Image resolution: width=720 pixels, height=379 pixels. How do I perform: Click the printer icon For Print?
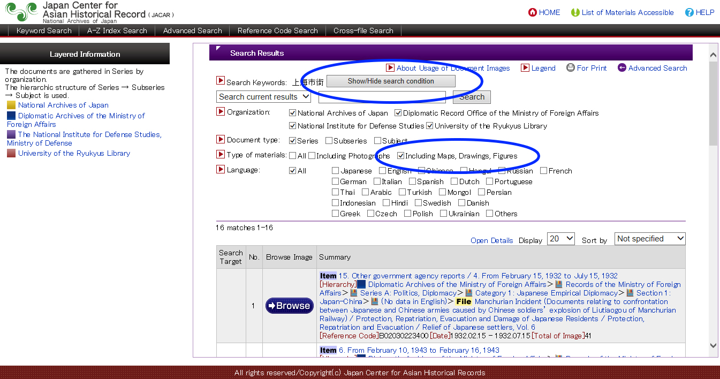pos(571,68)
